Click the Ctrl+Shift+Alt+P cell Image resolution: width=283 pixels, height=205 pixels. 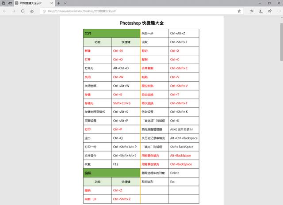(126, 147)
